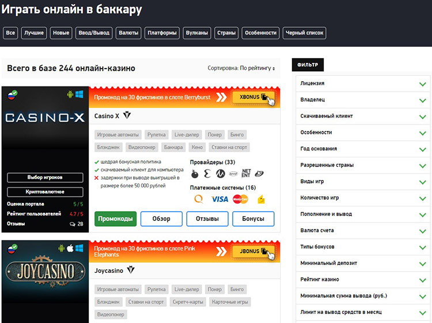This screenshot has height=323, width=432.
Task: Select the Ввод/Вывод category tab
Action: click(94, 33)
